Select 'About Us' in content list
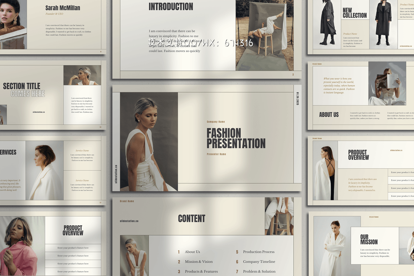The height and width of the screenshot is (276, 414). click(192, 252)
